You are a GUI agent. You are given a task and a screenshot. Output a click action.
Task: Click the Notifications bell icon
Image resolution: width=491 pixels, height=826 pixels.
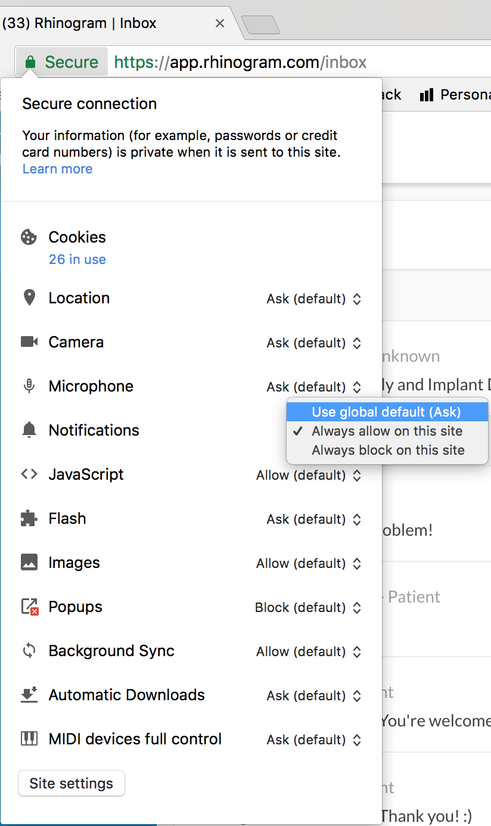29,430
